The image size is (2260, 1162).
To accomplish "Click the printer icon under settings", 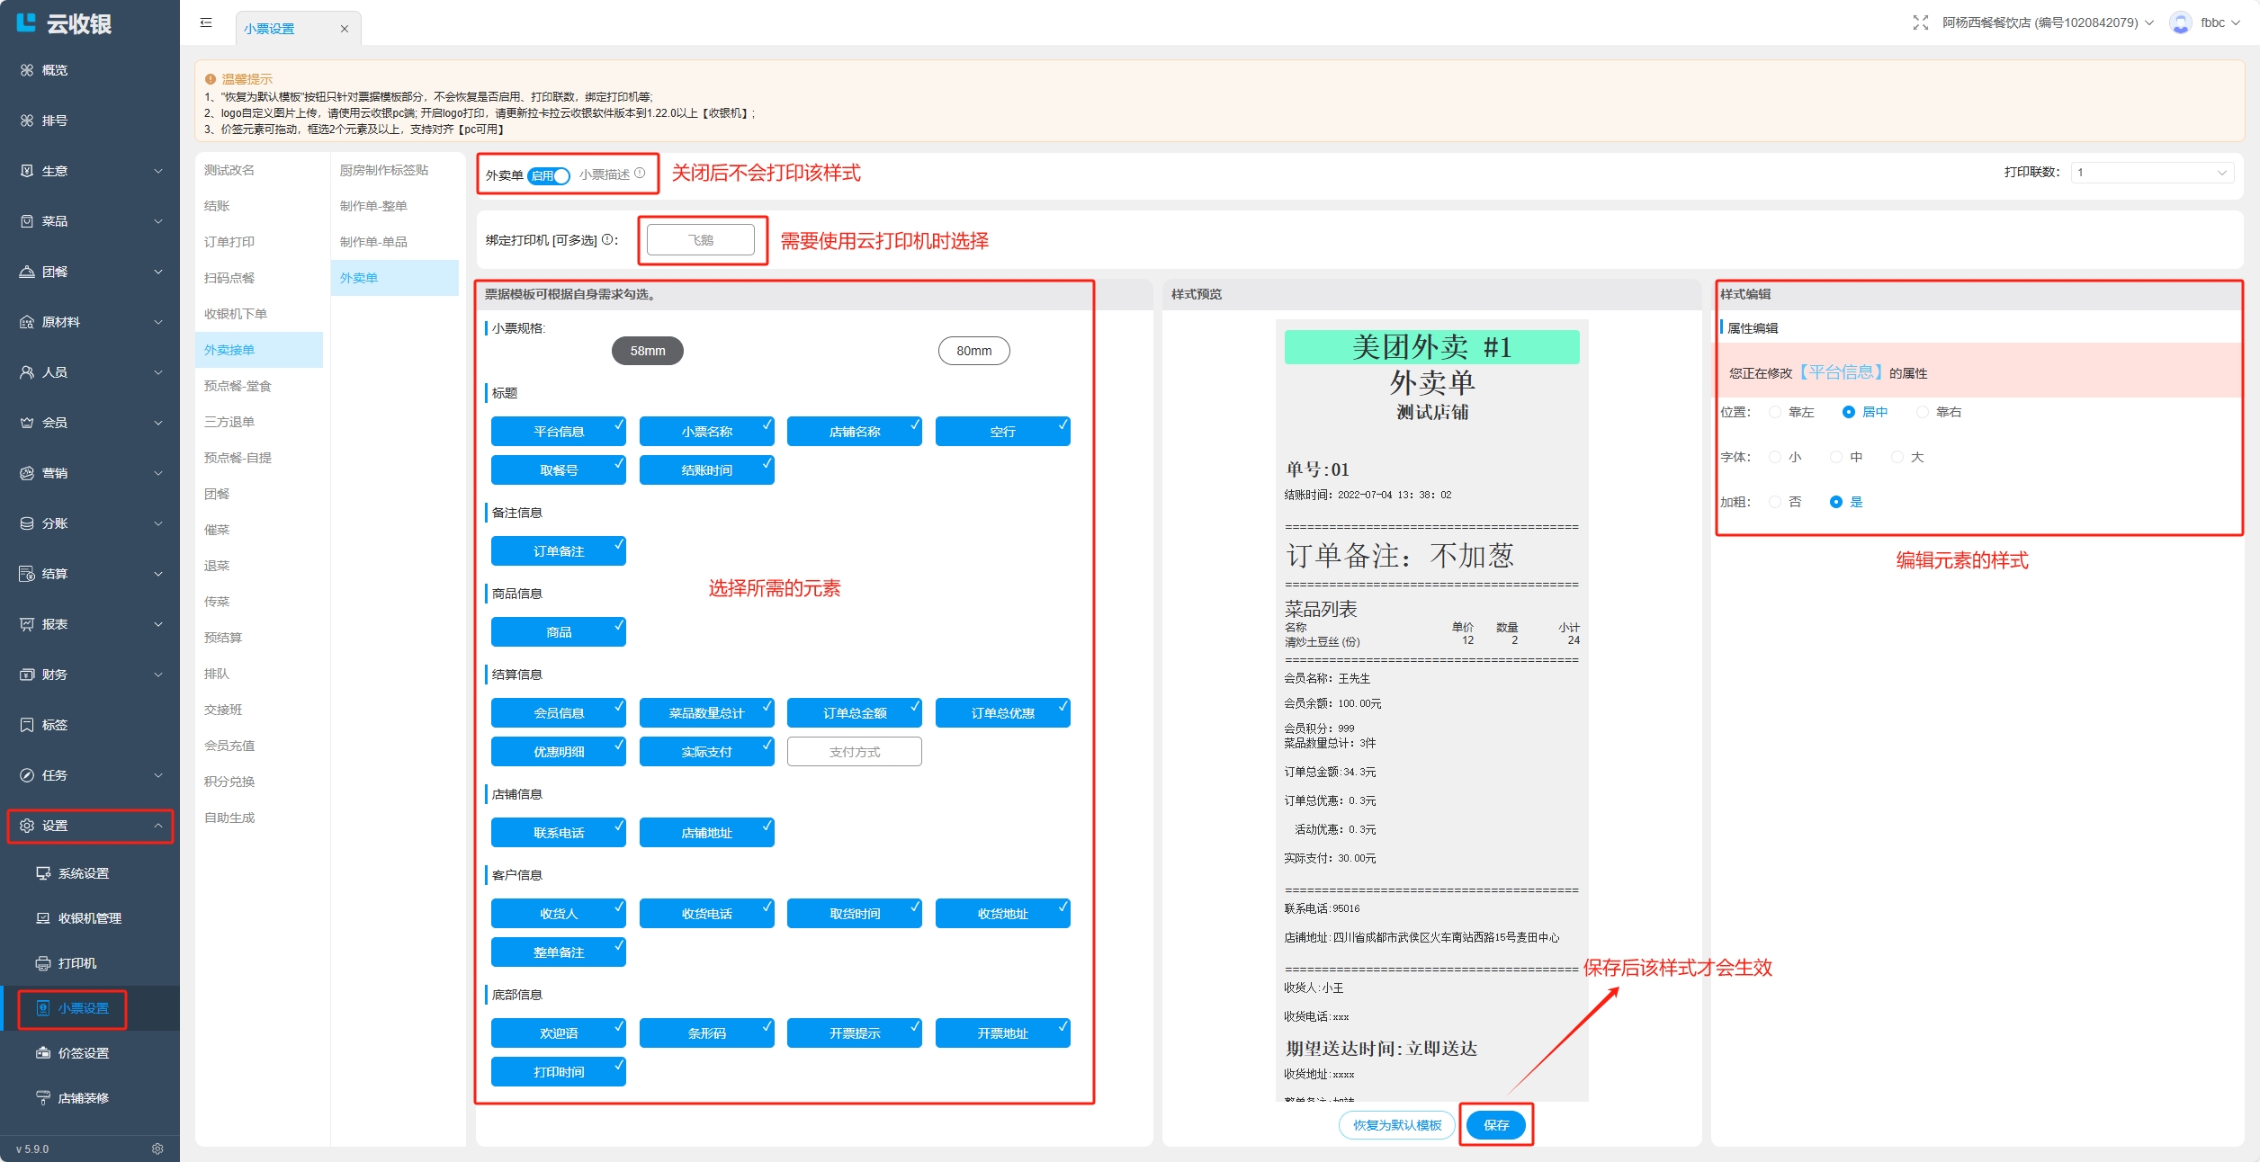I will (x=42, y=963).
